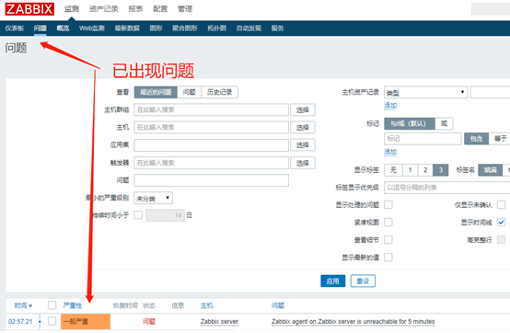This screenshot has height=333, width=510.
Task: Open 最新数据 submenu tab
Action: coord(127,29)
